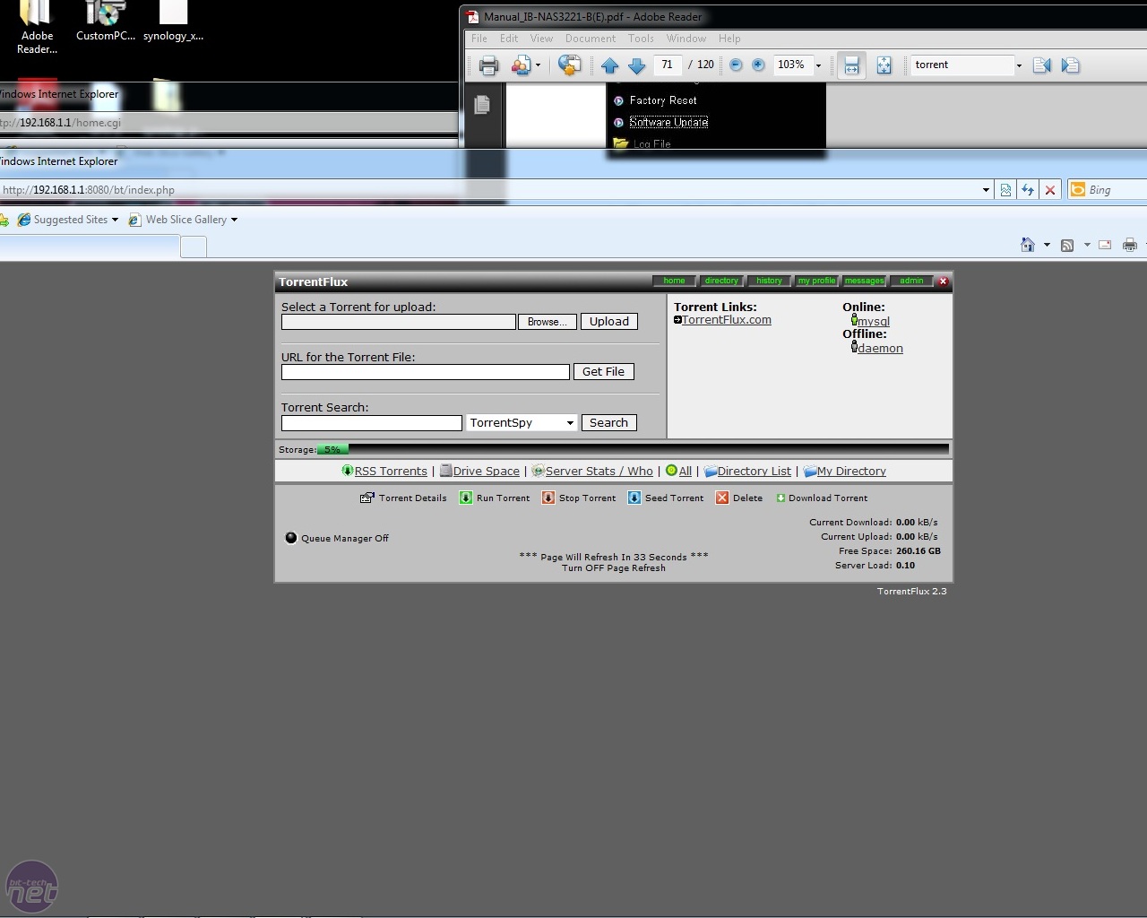Open the find options dropdown in Adobe Reader
This screenshot has height=918, width=1147.
point(1019,65)
